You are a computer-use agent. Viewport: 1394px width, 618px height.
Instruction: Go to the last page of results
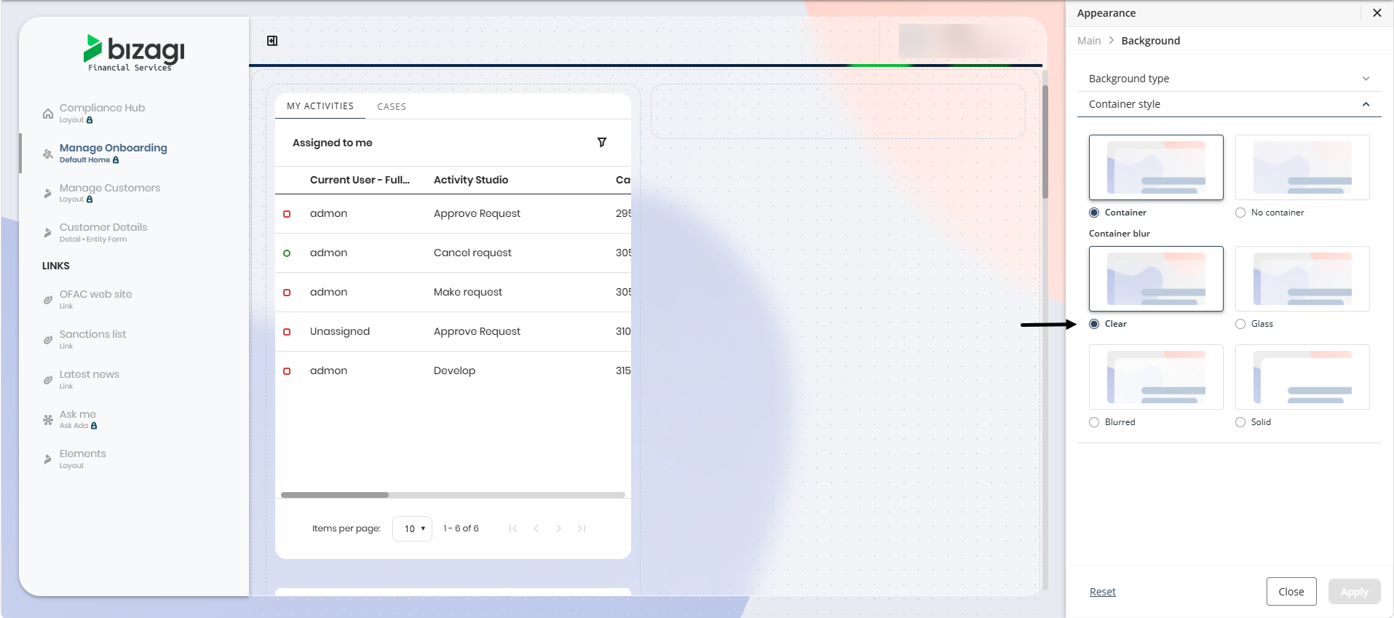[582, 528]
